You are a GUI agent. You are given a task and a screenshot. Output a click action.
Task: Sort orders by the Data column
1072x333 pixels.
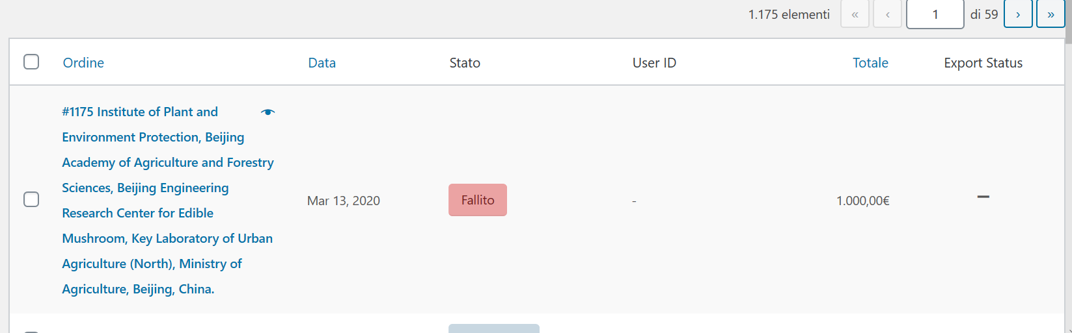point(322,63)
